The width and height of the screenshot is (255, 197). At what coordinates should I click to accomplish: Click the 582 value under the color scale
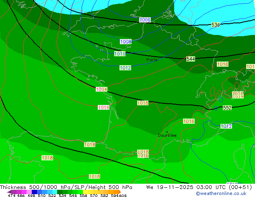104,195
